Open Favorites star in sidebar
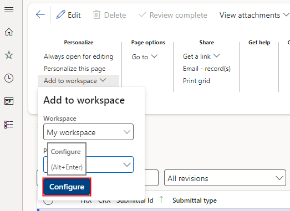Image resolution: width=290 pixels, height=211 pixels. click(9, 55)
